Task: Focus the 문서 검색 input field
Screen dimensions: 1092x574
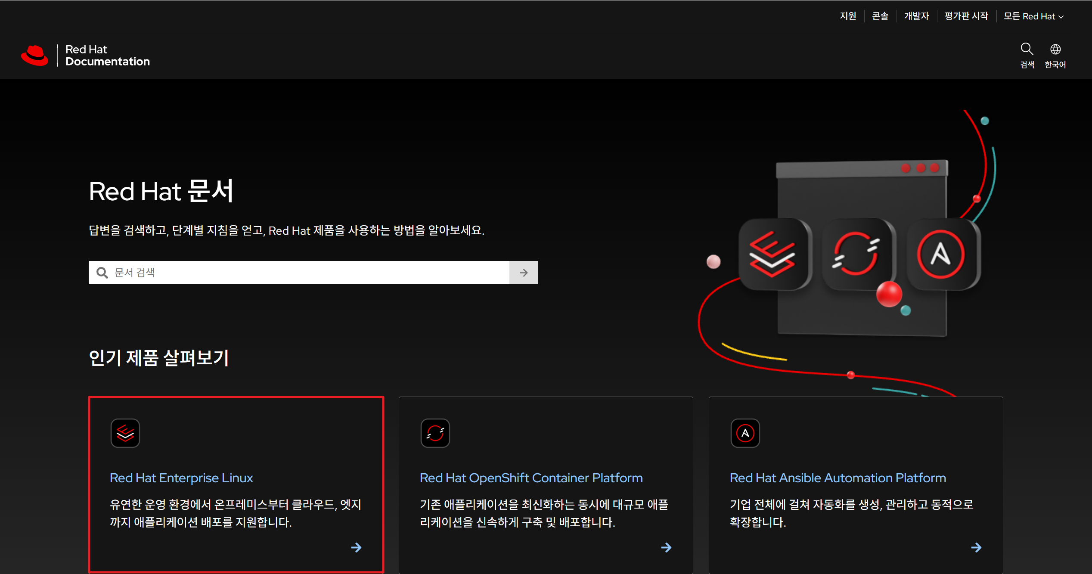Action: [299, 273]
